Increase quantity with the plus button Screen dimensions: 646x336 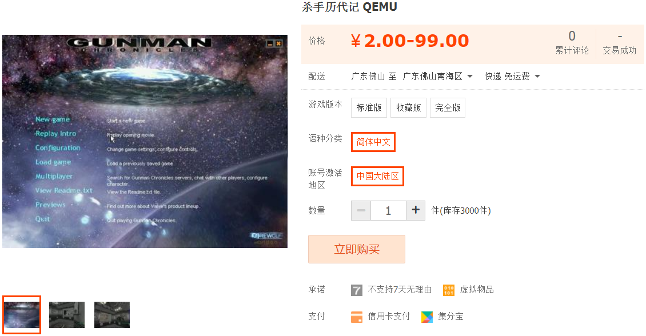click(416, 210)
